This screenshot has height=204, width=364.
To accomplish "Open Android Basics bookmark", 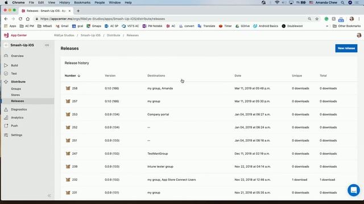I will click(x=266, y=26).
